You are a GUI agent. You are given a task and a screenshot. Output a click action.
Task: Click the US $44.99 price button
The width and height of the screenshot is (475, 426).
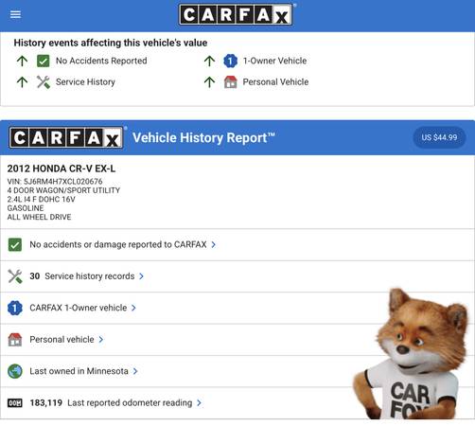[439, 137]
